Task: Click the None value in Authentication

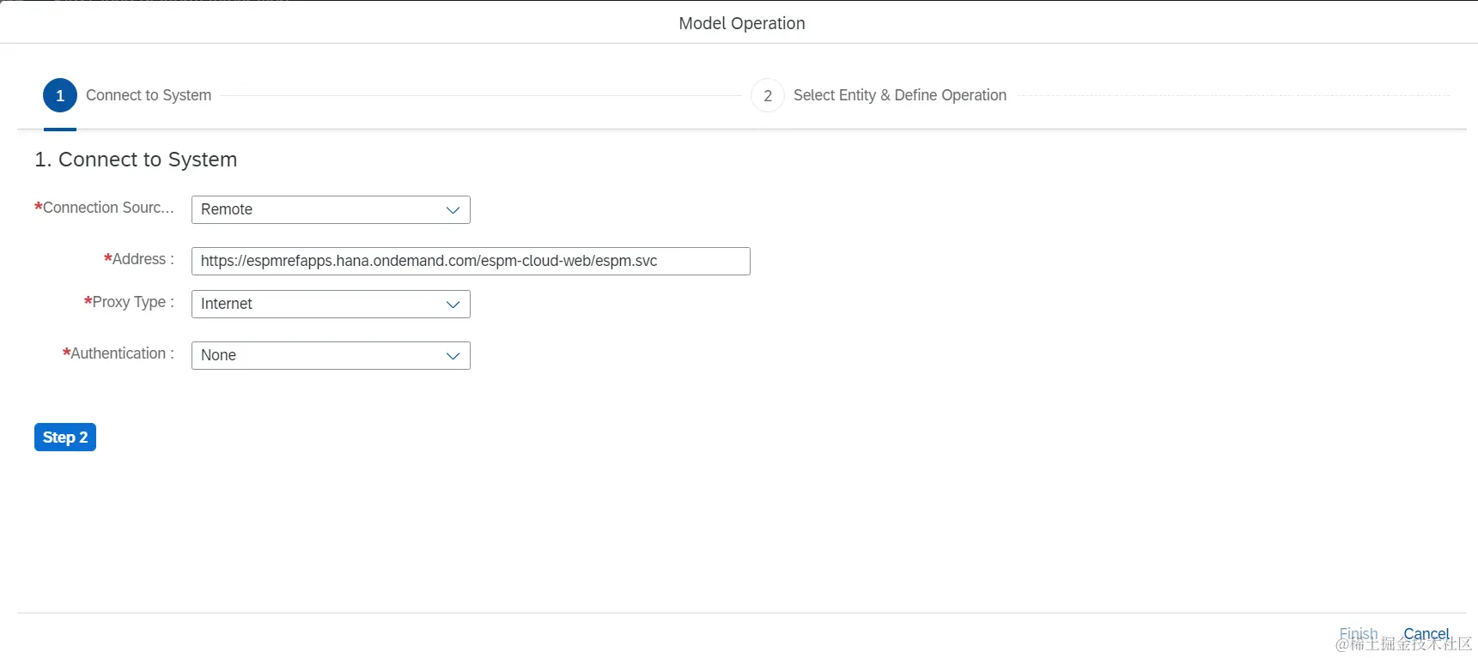Action: (x=219, y=356)
